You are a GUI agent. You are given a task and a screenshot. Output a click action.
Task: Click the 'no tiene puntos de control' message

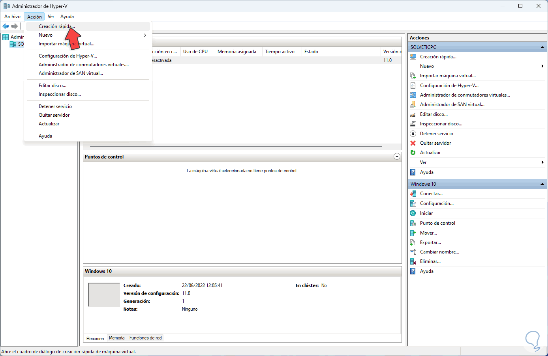(242, 171)
